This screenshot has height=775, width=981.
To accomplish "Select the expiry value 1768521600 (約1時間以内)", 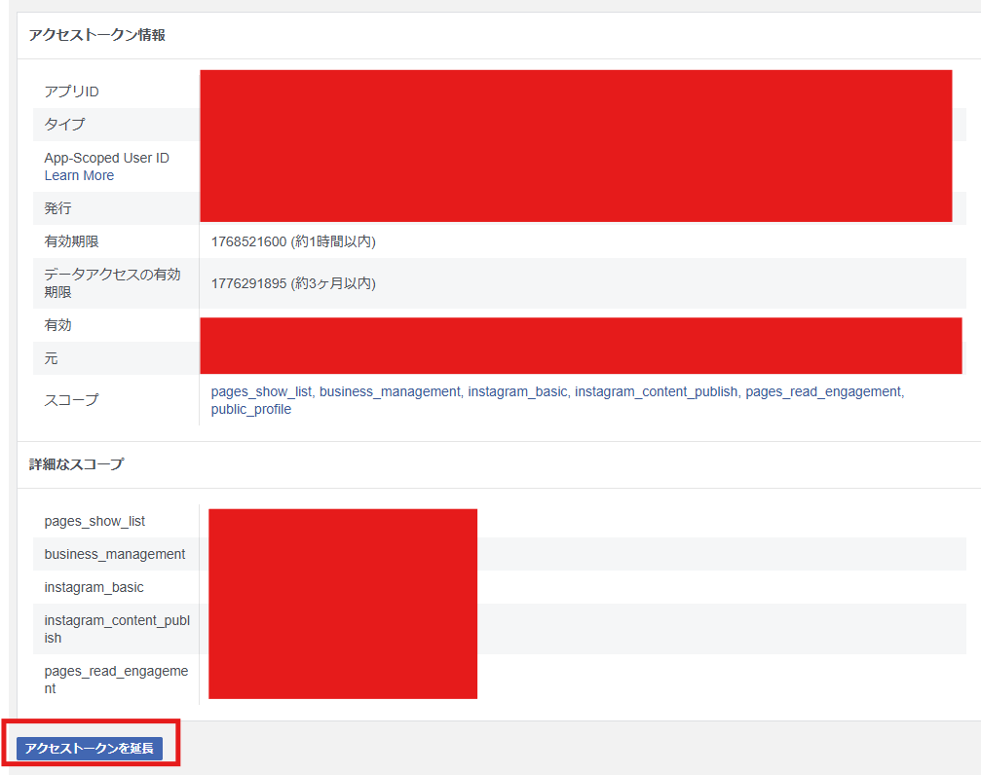I will [x=293, y=241].
